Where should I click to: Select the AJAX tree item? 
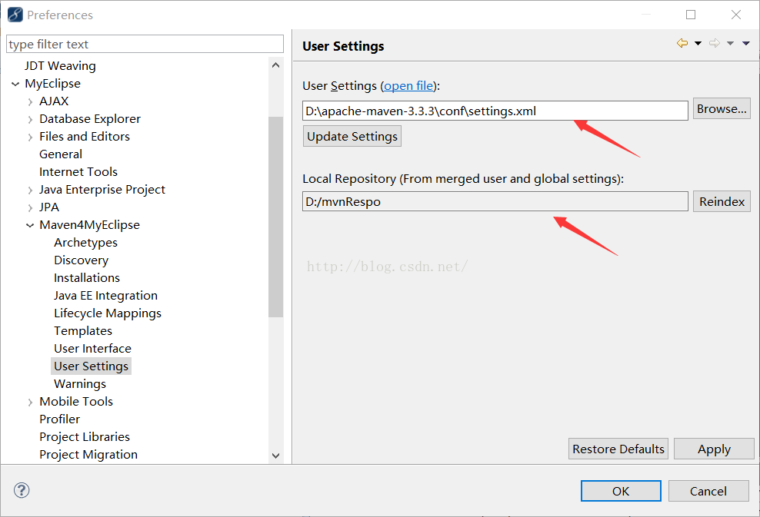pyautogui.click(x=54, y=101)
